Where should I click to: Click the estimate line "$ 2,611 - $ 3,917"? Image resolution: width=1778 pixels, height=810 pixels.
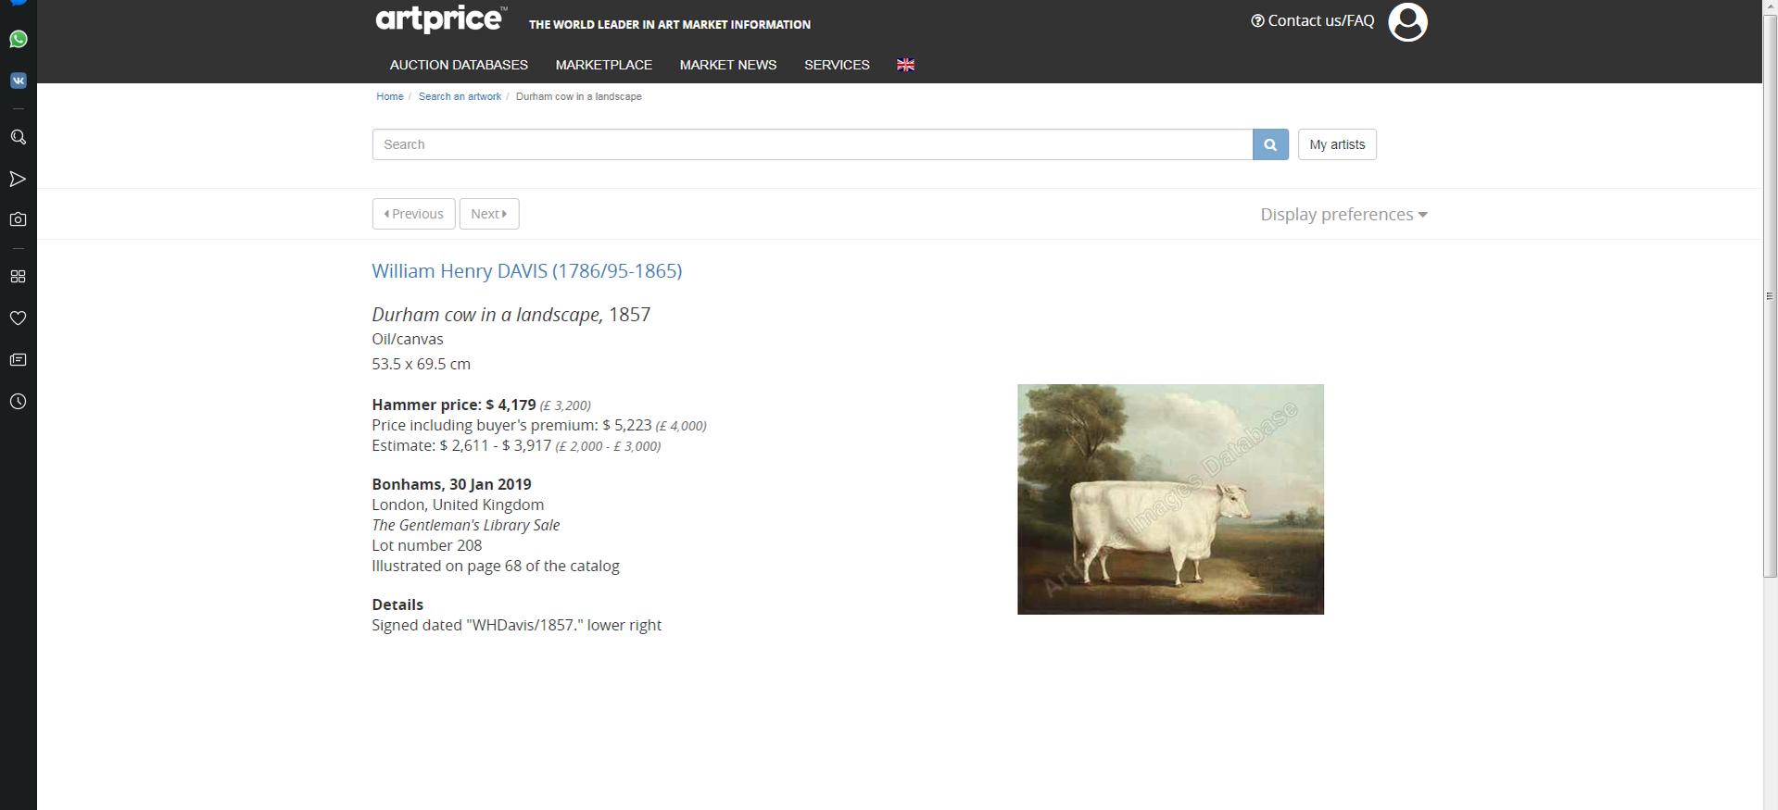[495, 445]
